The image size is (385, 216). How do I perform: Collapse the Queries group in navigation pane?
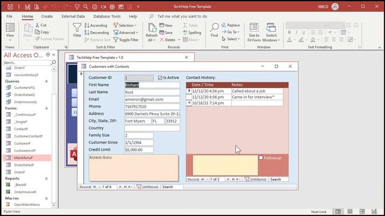tap(46, 82)
